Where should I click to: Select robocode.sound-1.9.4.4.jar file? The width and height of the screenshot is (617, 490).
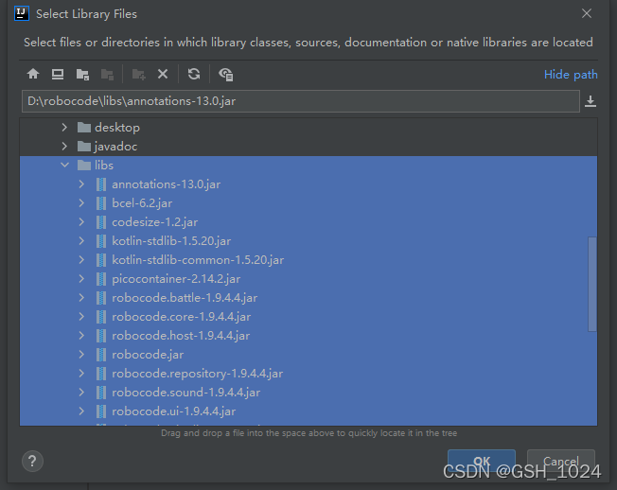click(308, 392)
